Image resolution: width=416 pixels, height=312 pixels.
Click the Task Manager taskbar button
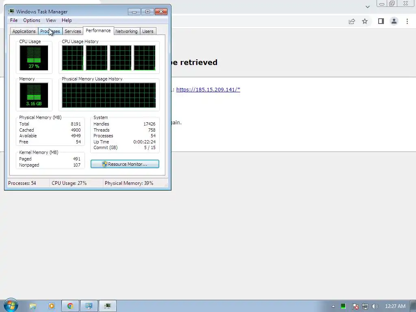point(107,306)
